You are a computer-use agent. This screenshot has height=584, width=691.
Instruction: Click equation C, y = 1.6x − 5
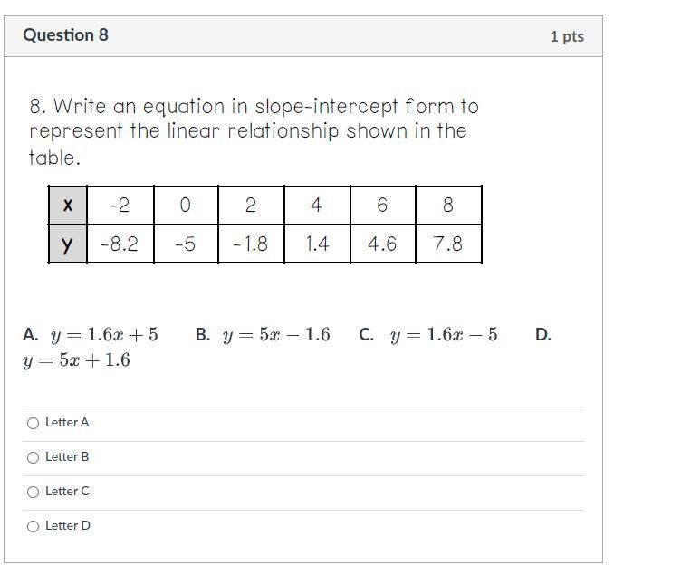click(443, 335)
